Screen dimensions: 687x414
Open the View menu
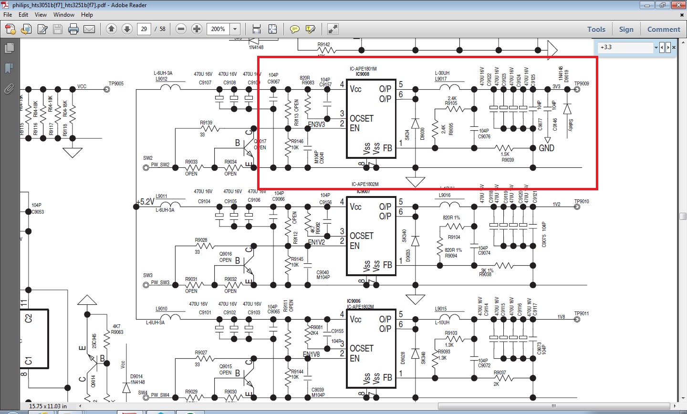click(41, 15)
